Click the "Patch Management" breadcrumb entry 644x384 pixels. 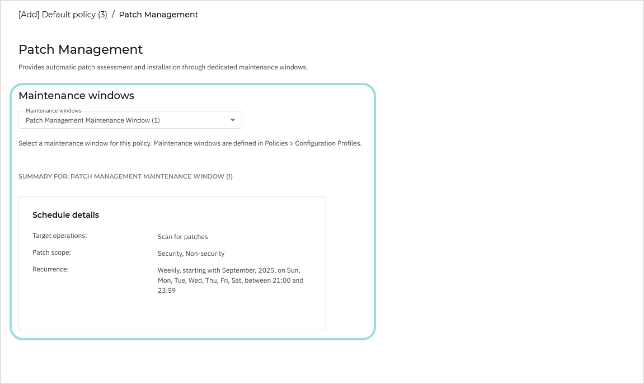pyautogui.click(x=158, y=15)
